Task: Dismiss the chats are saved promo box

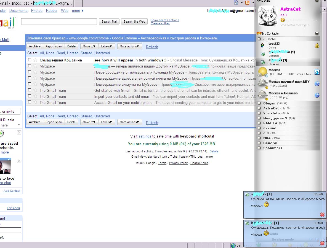Action: (19, 133)
